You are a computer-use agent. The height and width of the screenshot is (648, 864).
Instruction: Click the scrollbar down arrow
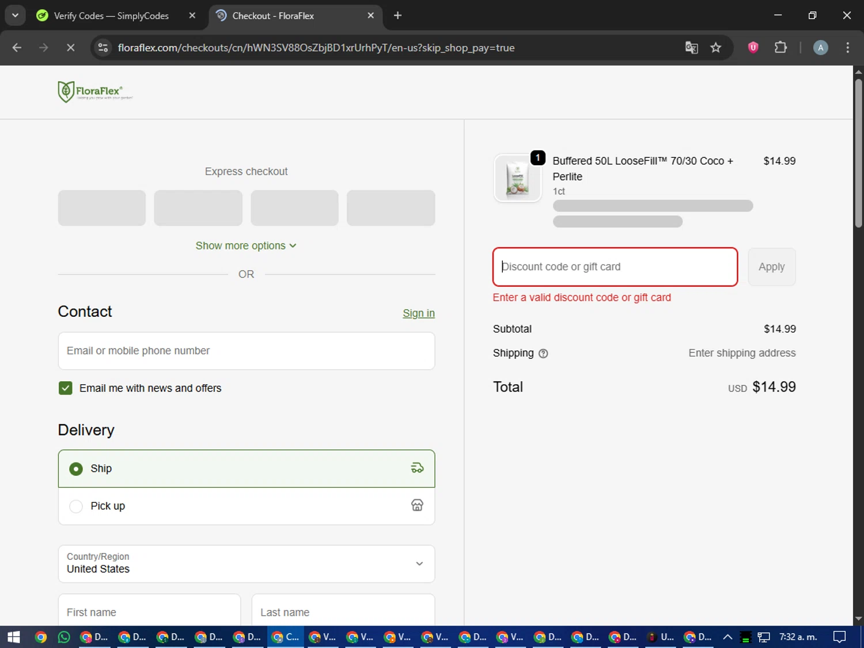click(x=858, y=619)
